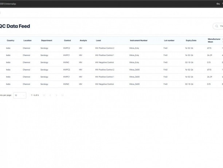Click the browser address bar URL
This screenshot has width=223, height=168.
click(8, 4)
